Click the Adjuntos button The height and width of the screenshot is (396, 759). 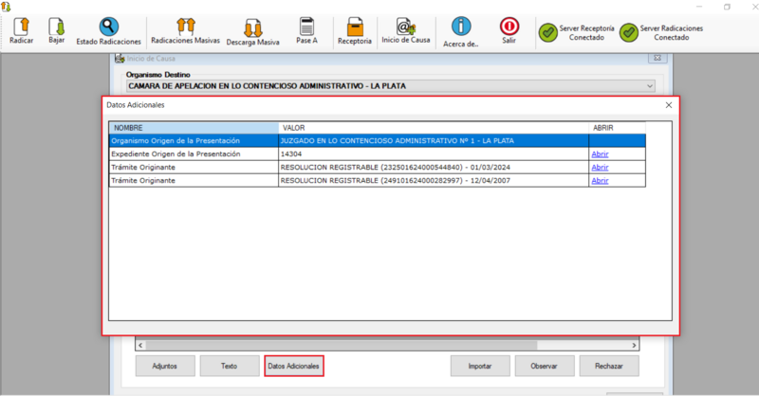pyautogui.click(x=164, y=366)
